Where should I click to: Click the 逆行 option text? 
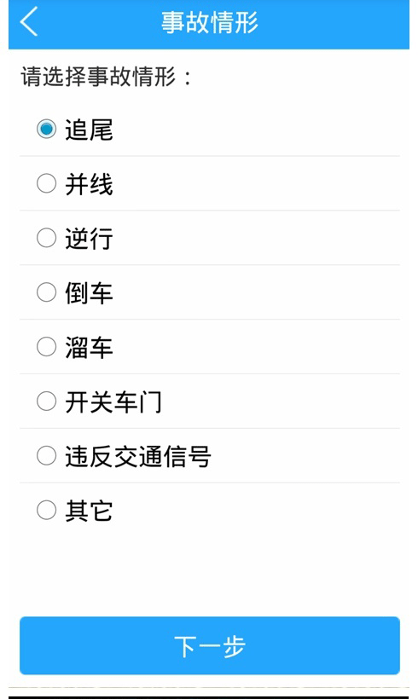(x=89, y=239)
